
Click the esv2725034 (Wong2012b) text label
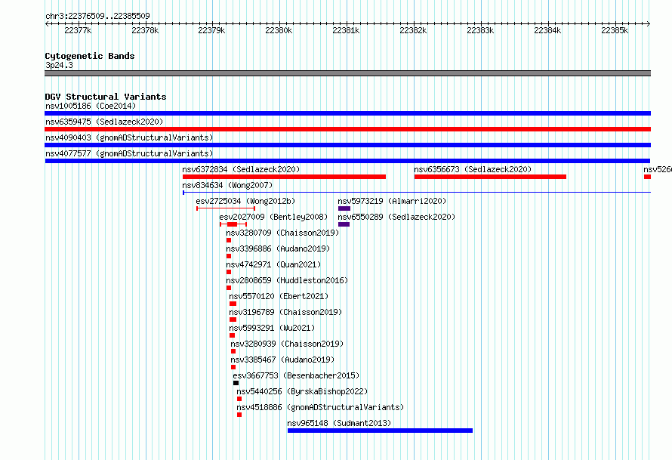tap(245, 201)
